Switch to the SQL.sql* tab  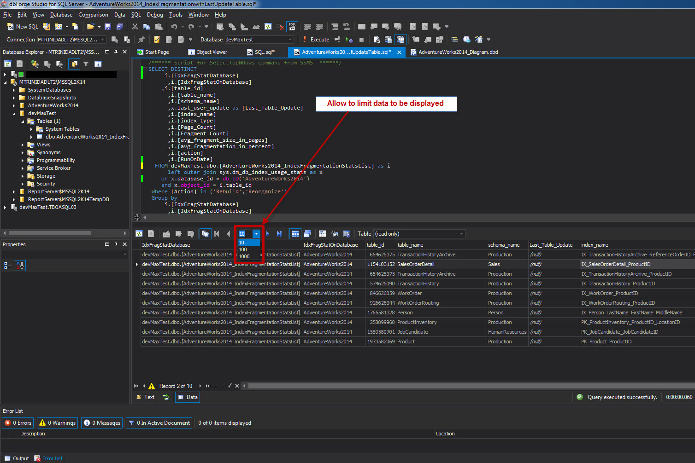pos(261,52)
